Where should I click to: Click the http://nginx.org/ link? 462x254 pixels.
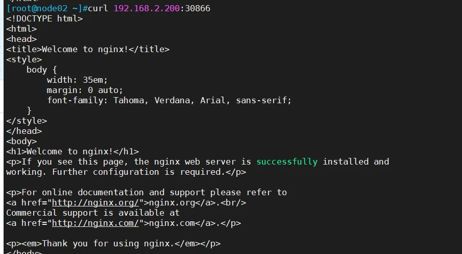pyautogui.click(x=95, y=203)
